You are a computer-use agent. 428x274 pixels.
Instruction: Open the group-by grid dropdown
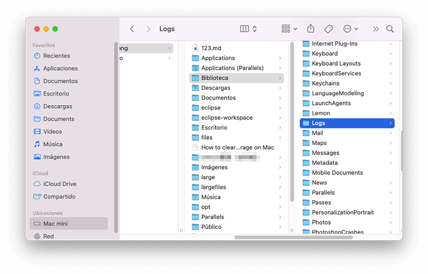(289, 29)
